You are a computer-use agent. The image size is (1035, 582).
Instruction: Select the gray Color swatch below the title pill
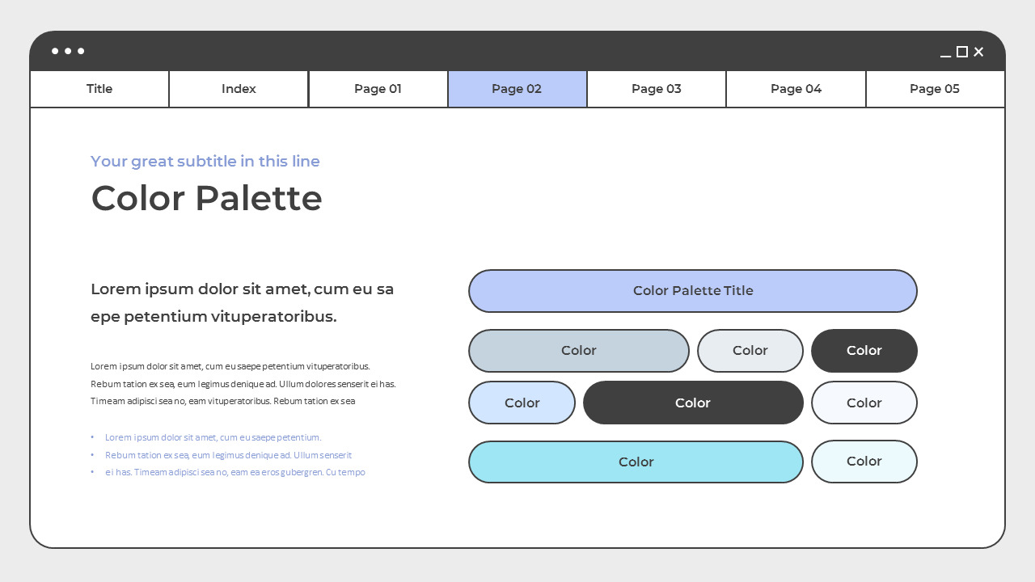tap(579, 350)
